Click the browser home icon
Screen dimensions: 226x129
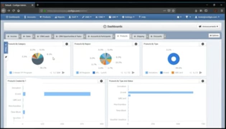click(x=18, y=11)
